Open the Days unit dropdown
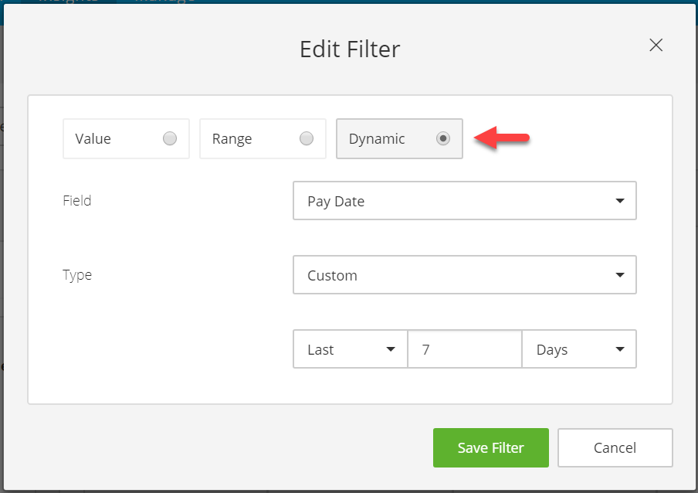The width and height of the screenshot is (698, 493). pos(579,349)
